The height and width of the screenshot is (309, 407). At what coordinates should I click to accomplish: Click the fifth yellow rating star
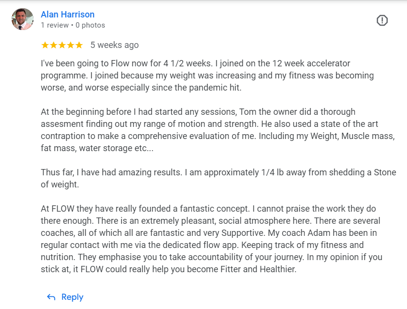(x=79, y=45)
